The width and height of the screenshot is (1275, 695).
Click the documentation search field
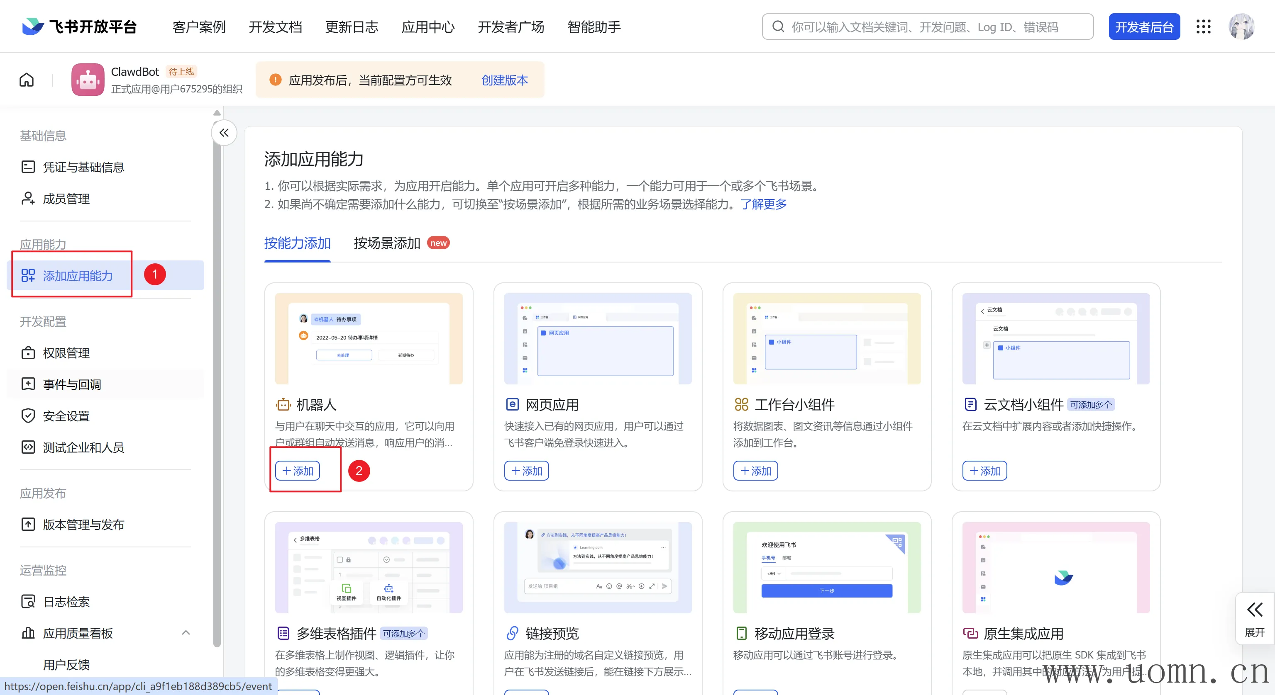[x=928, y=27]
